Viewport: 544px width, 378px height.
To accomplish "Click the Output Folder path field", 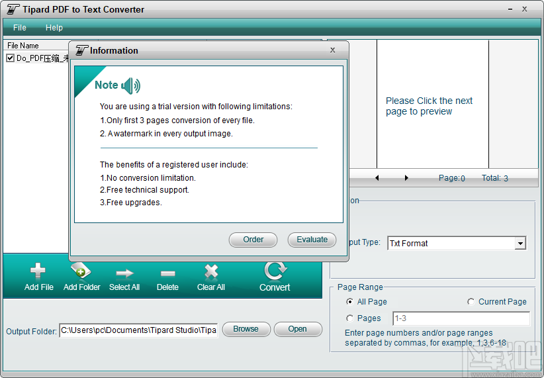I will pyautogui.click(x=138, y=330).
